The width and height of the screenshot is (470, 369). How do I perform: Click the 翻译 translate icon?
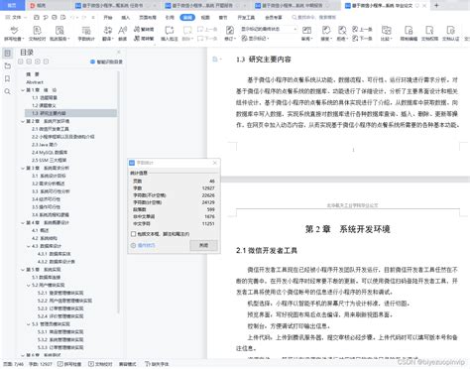(x=108, y=34)
